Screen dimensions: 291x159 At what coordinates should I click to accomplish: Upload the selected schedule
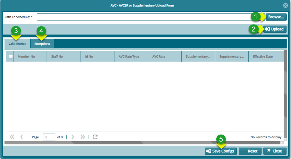[x=274, y=29]
